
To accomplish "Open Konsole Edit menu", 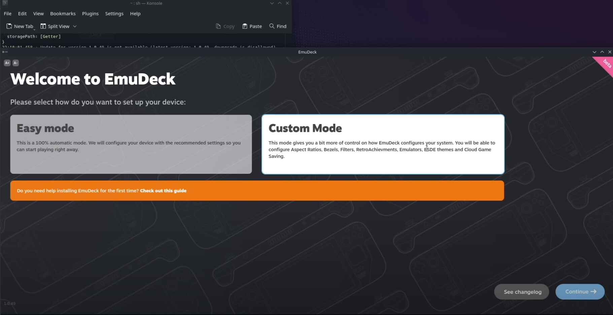I will click(x=22, y=13).
